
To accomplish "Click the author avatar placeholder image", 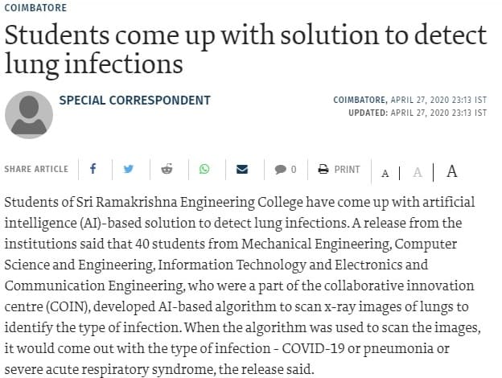I will [x=29, y=114].
